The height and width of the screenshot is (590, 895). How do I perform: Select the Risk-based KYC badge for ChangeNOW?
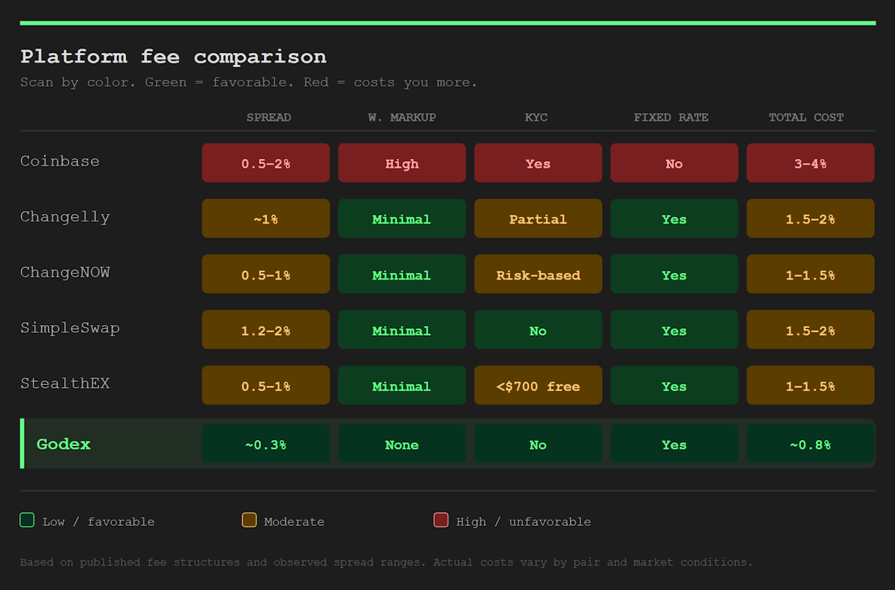click(x=538, y=274)
